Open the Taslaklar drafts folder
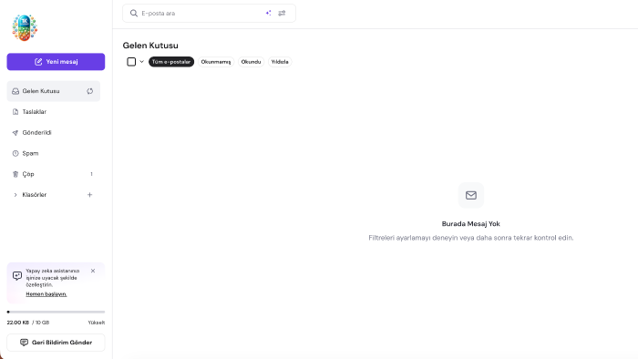The width and height of the screenshot is (638, 359). click(x=53, y=112)
